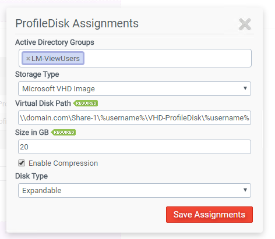Focus the Size in GB field
Viewport: 275px width, 239px height.
click(x=135, y=147)
